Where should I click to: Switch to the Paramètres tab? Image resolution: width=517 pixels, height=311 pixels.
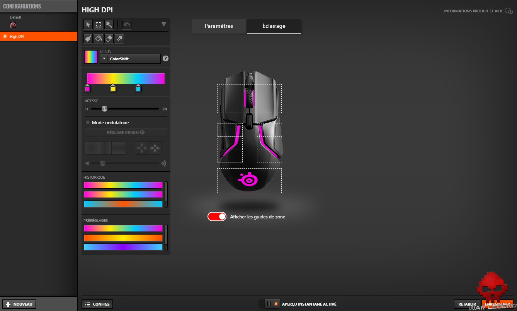click(x=219, y=26)
